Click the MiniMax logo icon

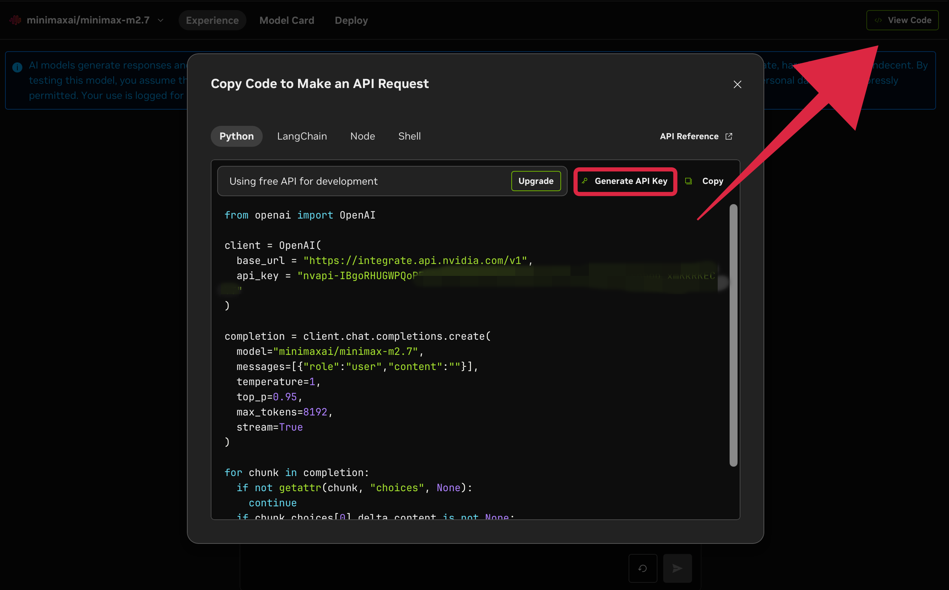click(15, 20)
